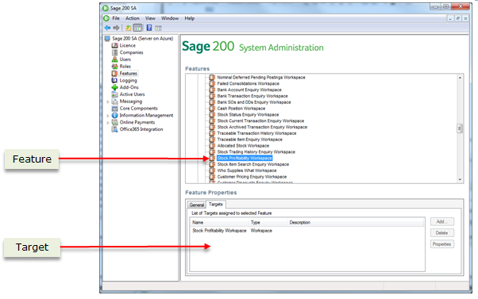Select Bank Account Enquiry Workspace

coord(249,90)
